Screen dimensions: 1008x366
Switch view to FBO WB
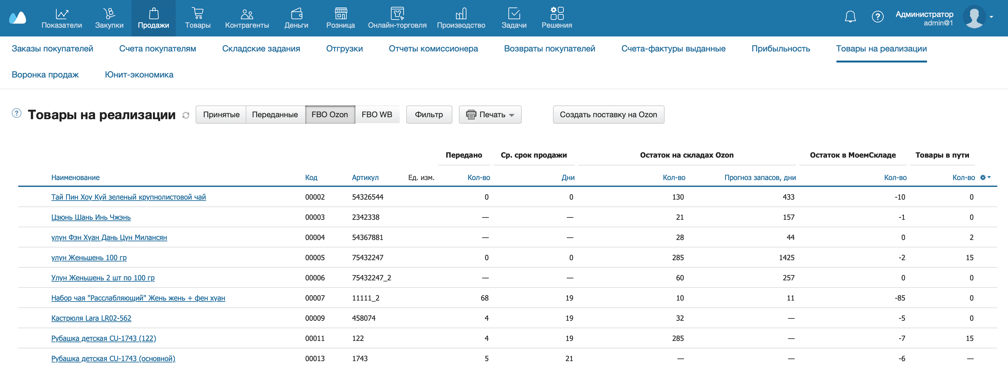click(377, 115)
